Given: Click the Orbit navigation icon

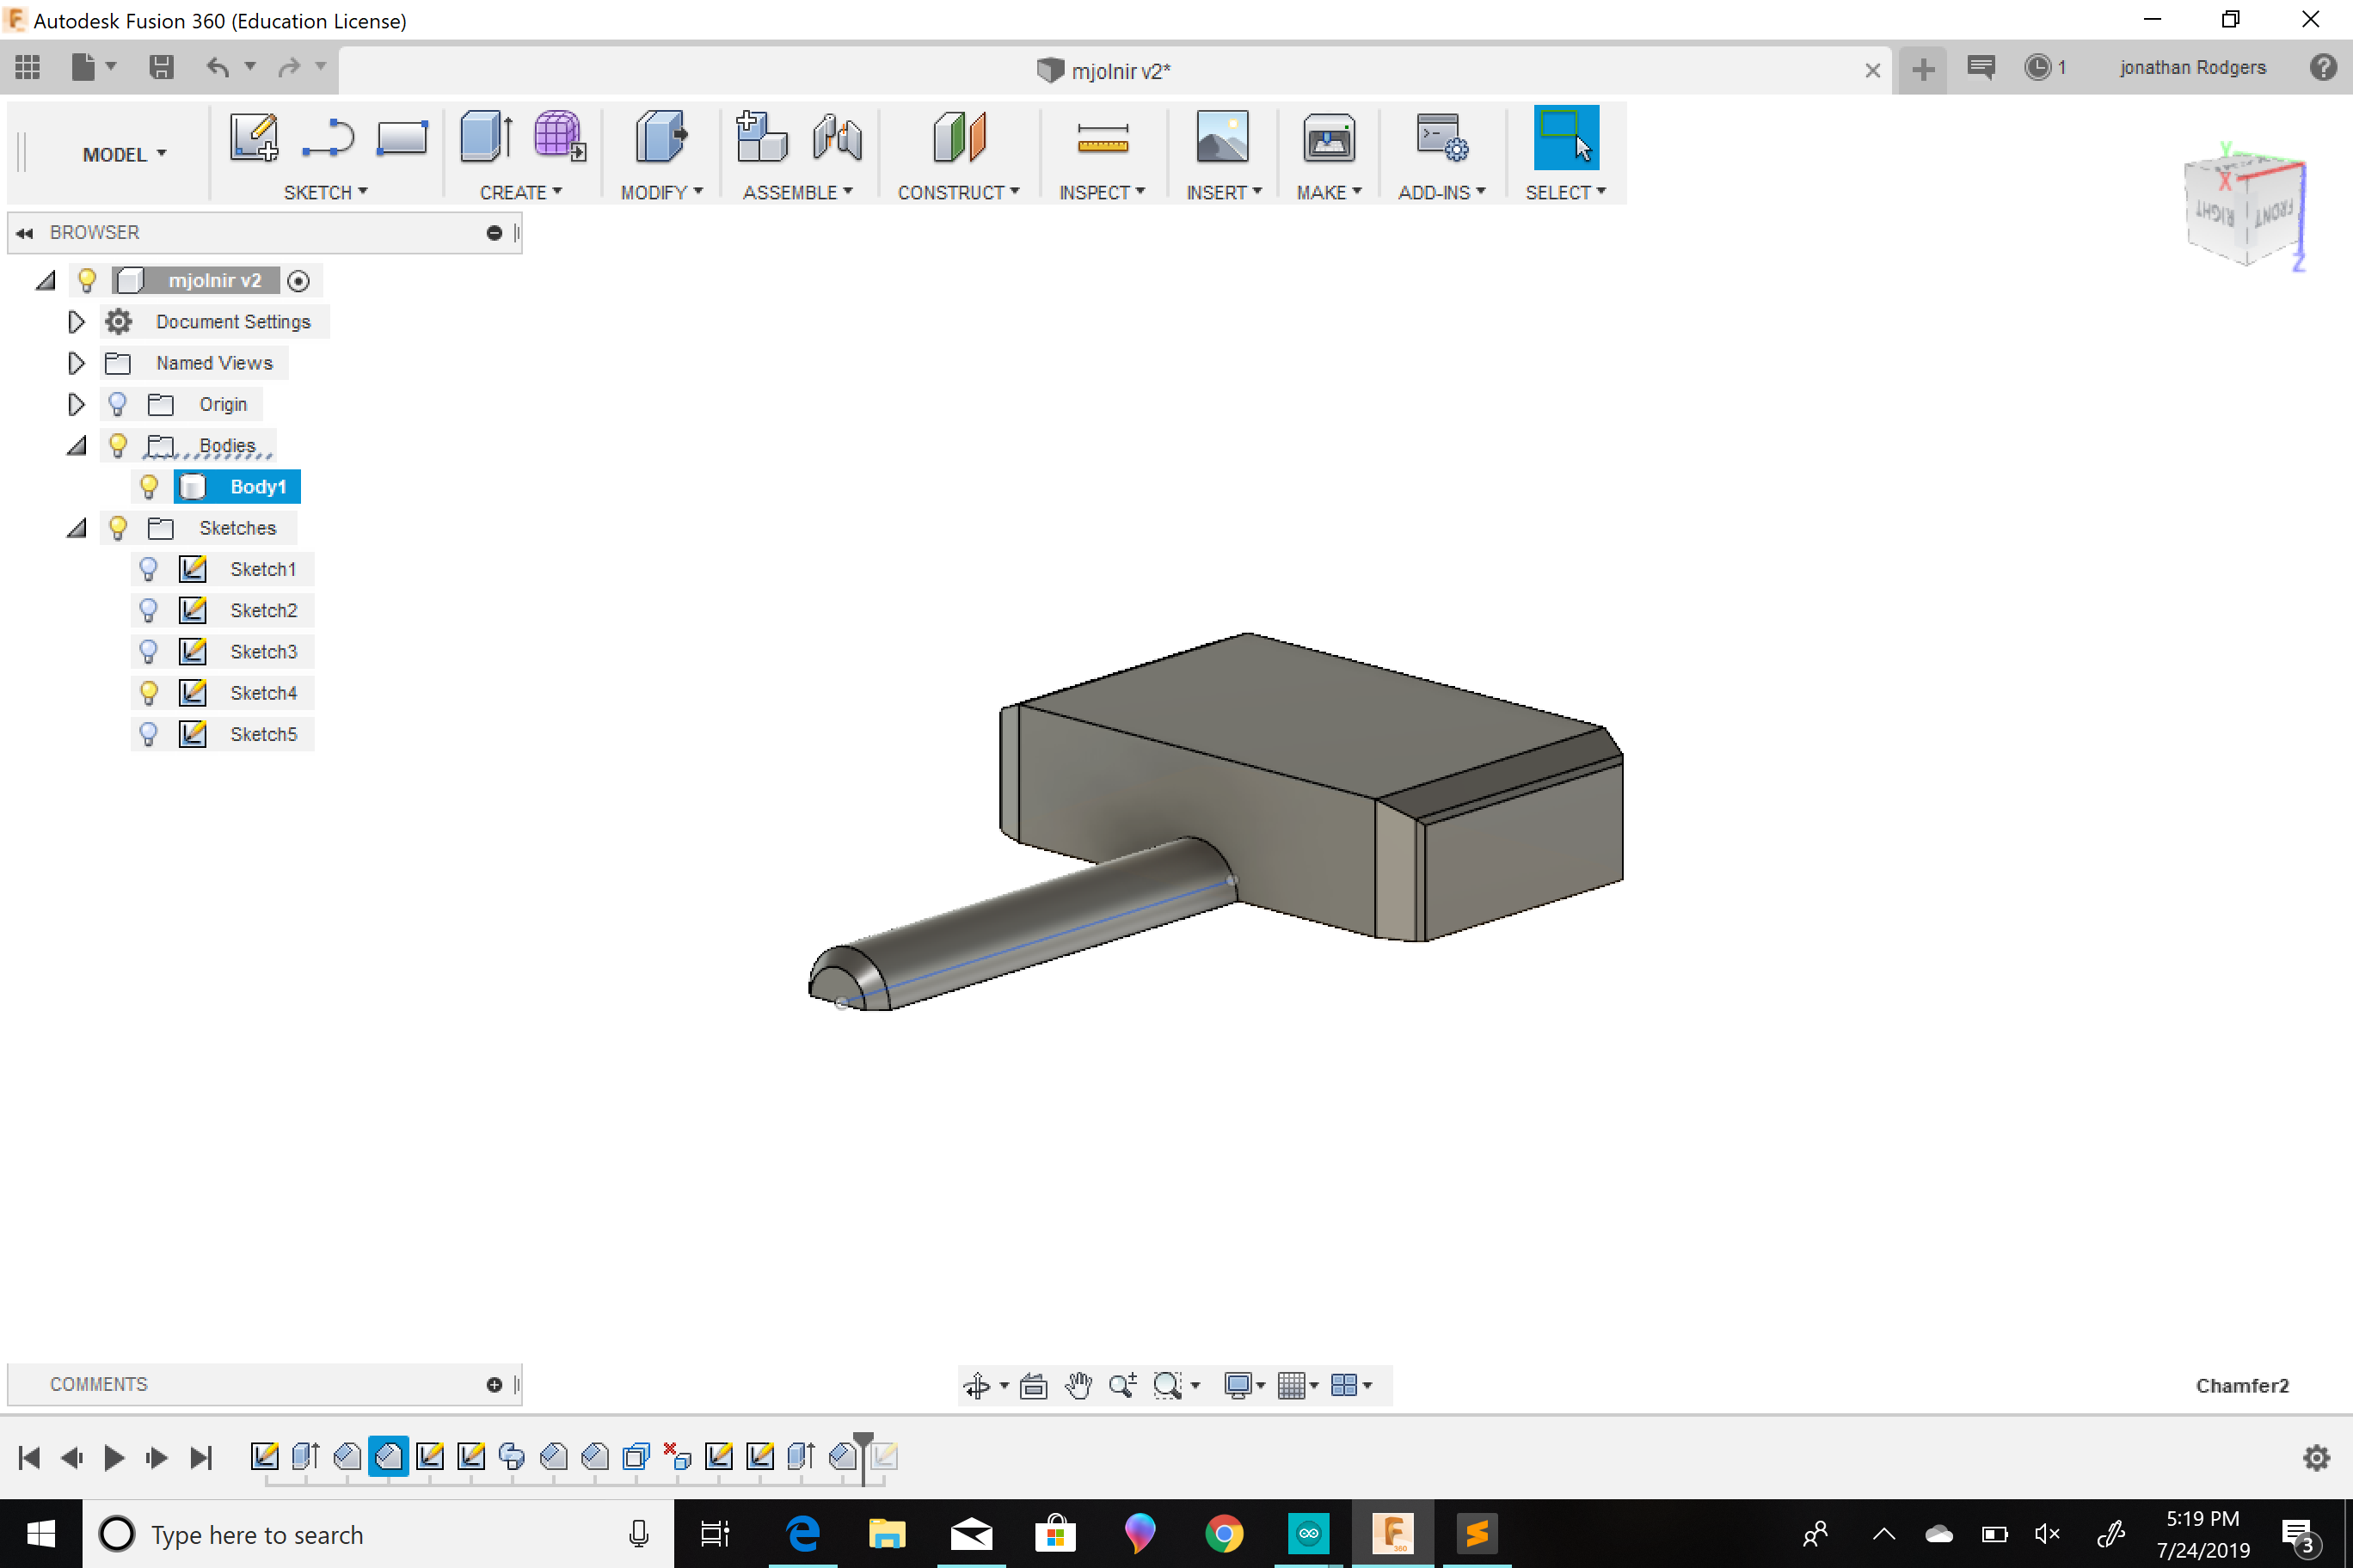Looking at the screenshot, I should 978,1385.
